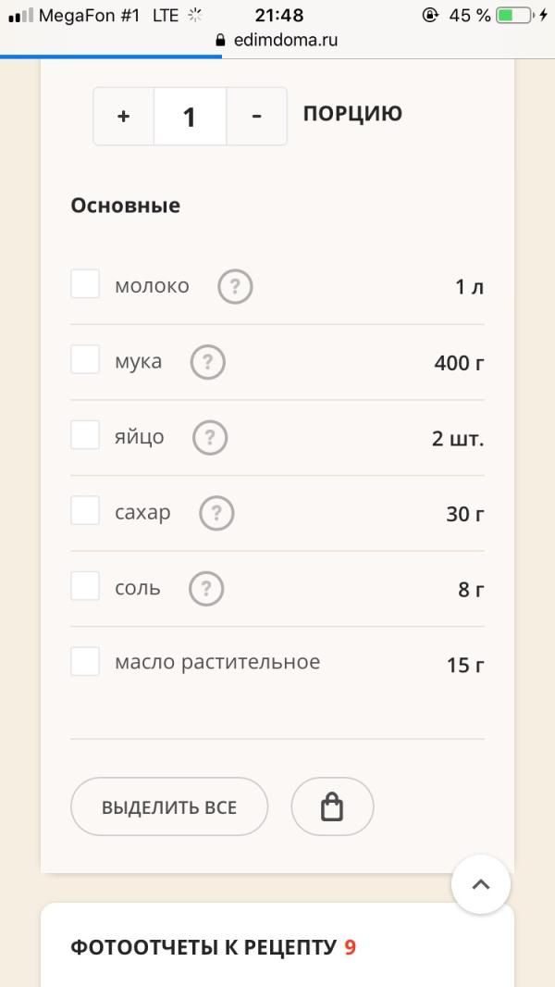Open help icon next to яйцо
This screenshot has width=555, height=987.
click(x=210, y=438)
